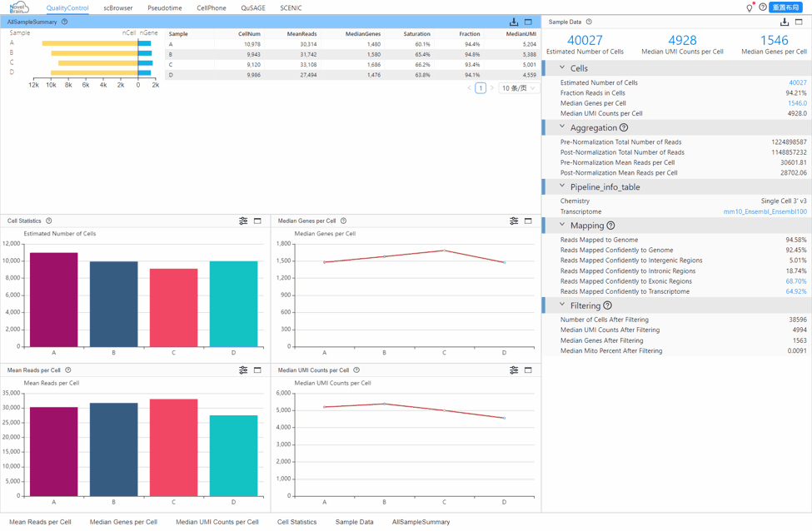Open settings for Mean Reads per Cell chart
812x531 pixels.
pyautogui.click(x=243, y=370)
